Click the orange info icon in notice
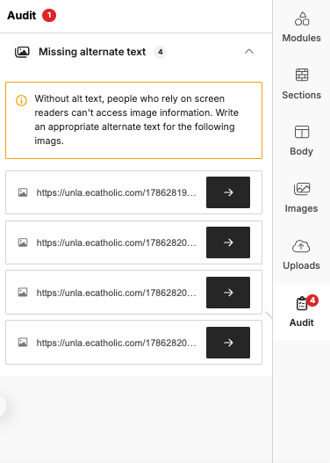The height and width of the screenshot is (463, 330). 21,100
